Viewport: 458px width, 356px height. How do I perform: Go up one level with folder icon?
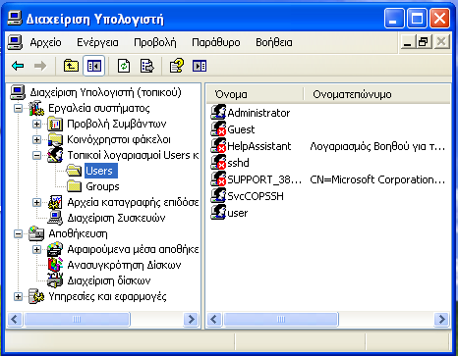pyautogui.click(x=71, y=66)
